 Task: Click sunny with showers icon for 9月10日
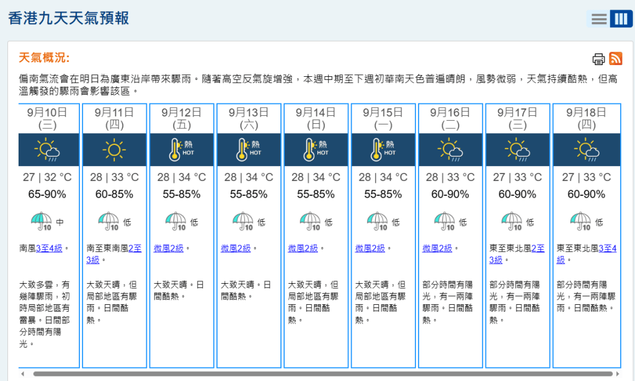tap(48, 150)
